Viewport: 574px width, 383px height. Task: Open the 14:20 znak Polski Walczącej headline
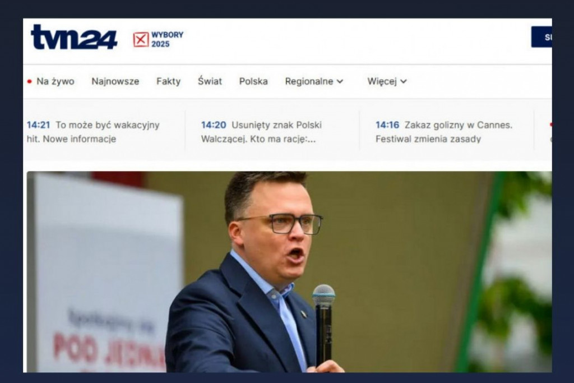261,132
